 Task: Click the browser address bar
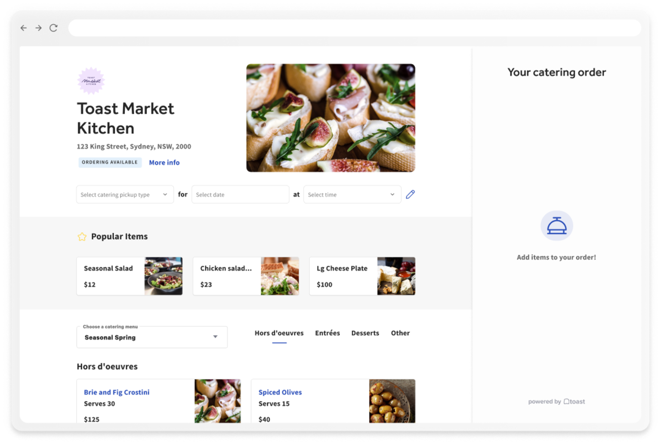355,28
